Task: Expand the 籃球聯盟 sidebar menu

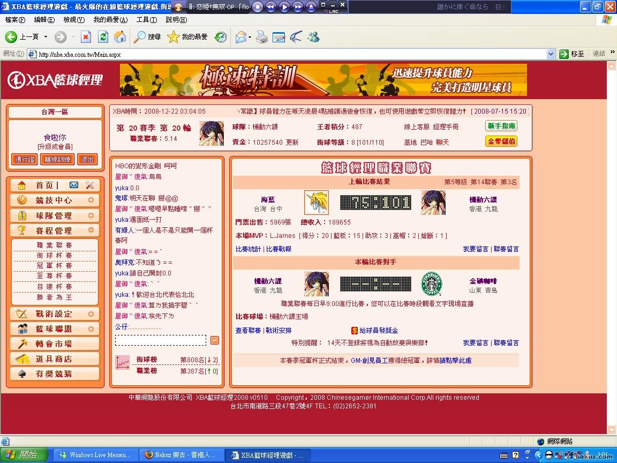Action: coord(91,328)
